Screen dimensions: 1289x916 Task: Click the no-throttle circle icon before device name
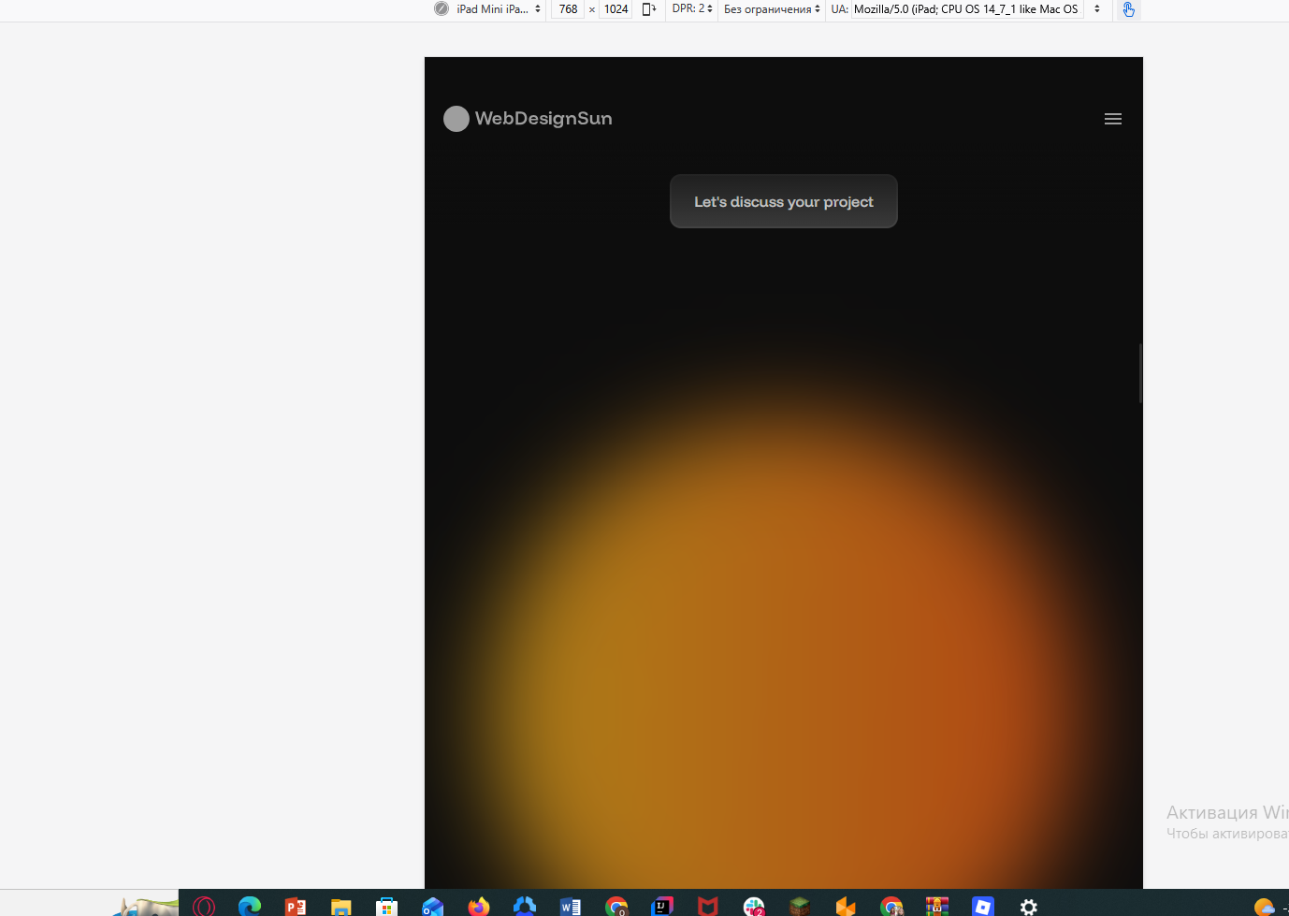(x=442, y=8)
